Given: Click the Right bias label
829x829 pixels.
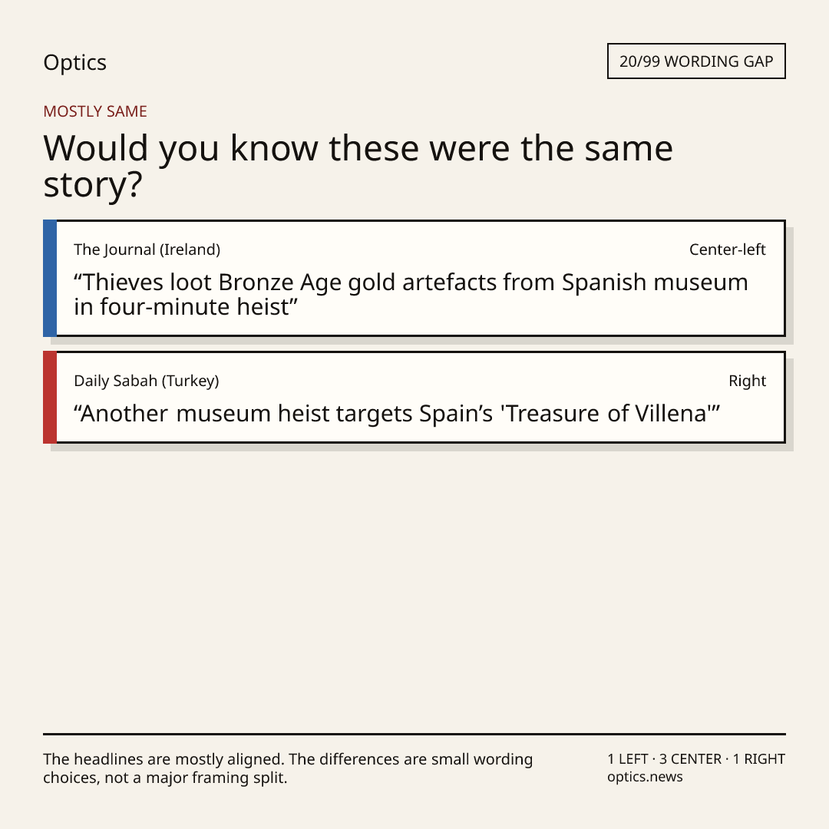Looking at the screenshot, I should coord(747,381).
